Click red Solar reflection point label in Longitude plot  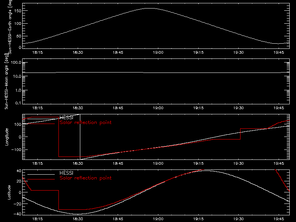click(85, 122)
